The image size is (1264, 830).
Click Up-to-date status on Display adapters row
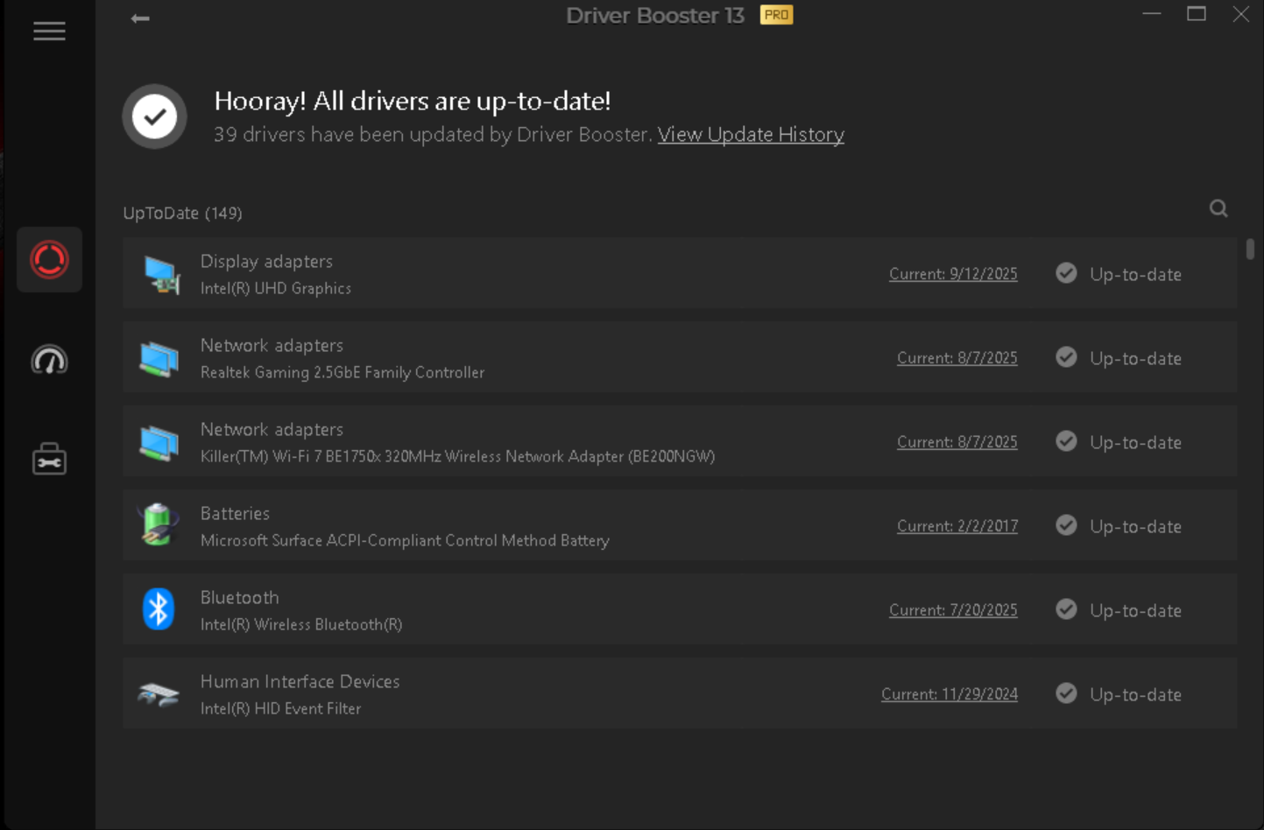[1135, 274]
